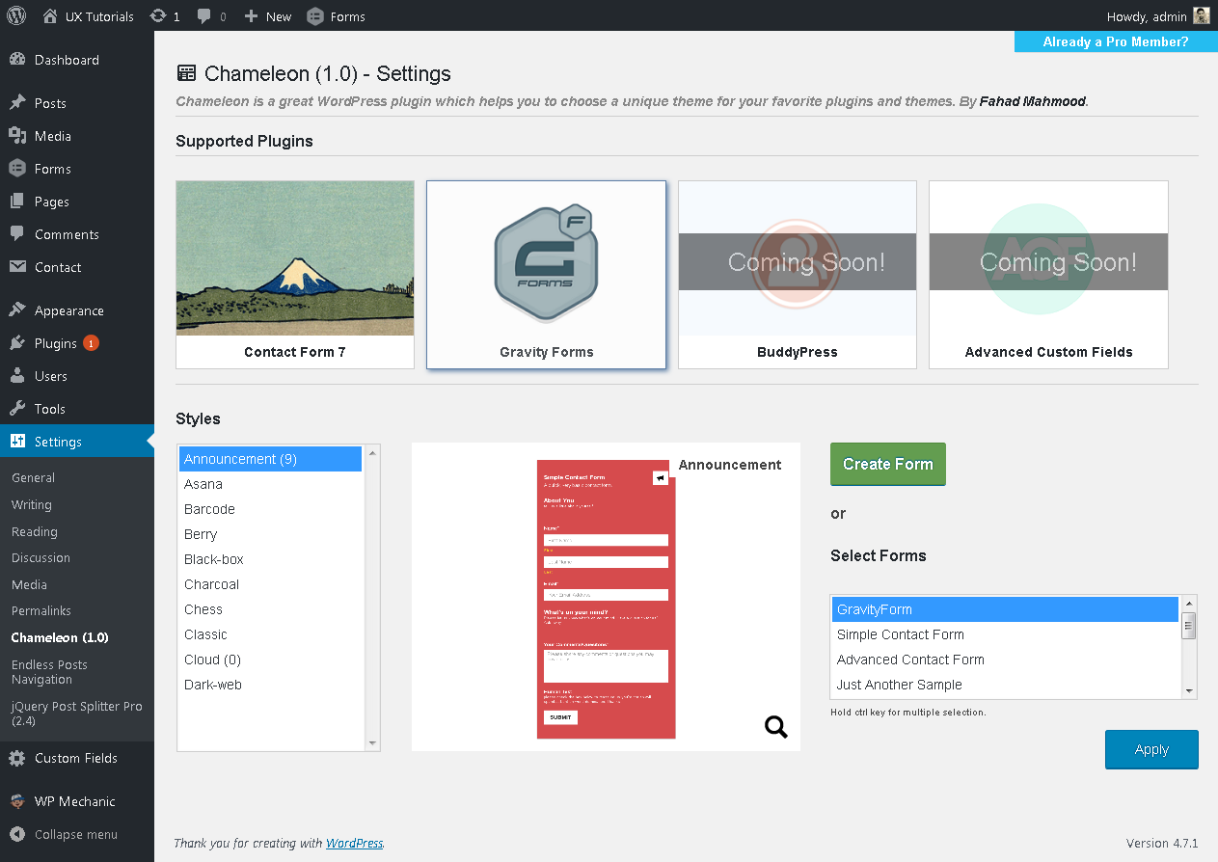1218x862 pixels.
Task: Select Berry style in list
Action: (270, 534)
